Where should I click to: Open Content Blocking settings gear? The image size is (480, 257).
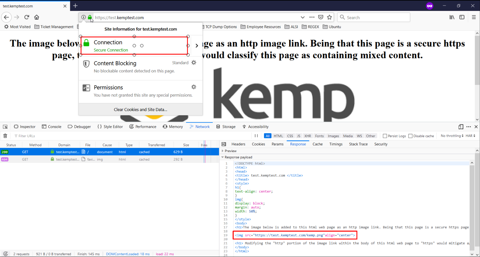point(194,62)
